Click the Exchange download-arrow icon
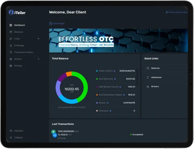This screenshot has height=149, width=194. coord(11,45)
